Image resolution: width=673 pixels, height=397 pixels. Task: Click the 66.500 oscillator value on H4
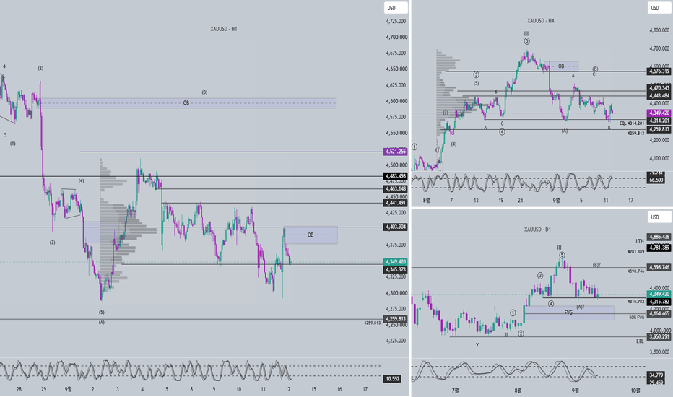[656, 180]
